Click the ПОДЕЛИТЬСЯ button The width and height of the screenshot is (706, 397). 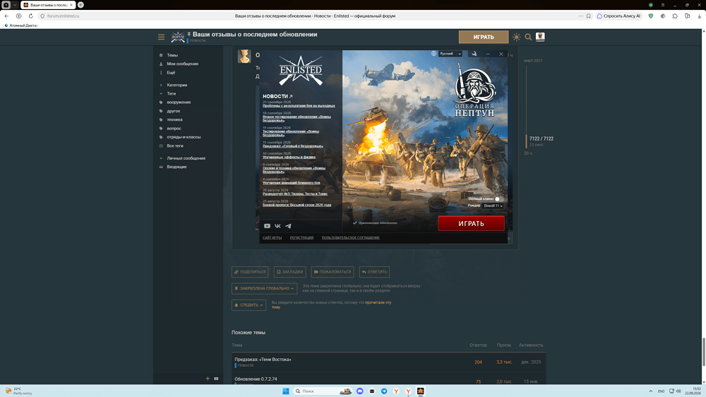click(x=250, y=272)
